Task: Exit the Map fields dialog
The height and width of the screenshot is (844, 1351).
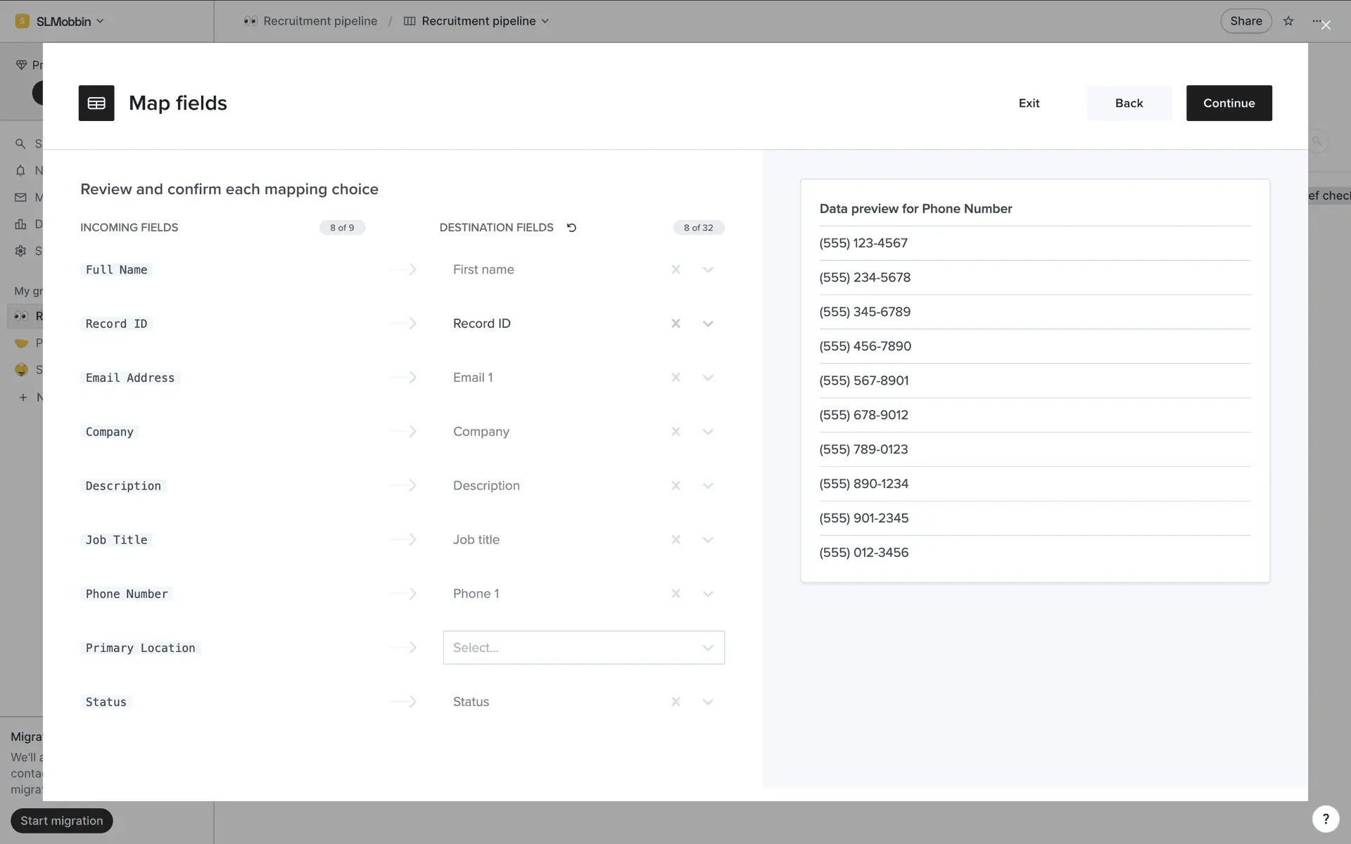Action: click(1029, 103)
